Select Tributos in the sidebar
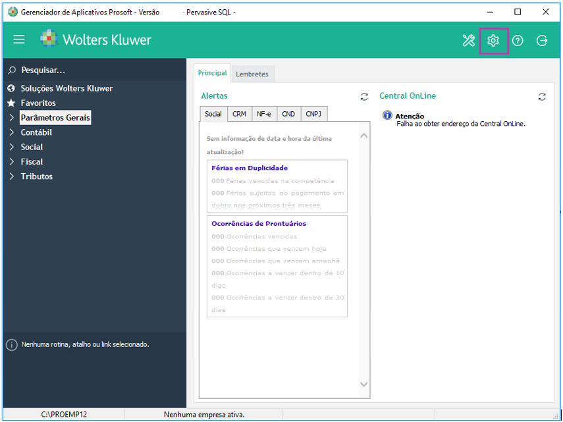 pos(37,176)
